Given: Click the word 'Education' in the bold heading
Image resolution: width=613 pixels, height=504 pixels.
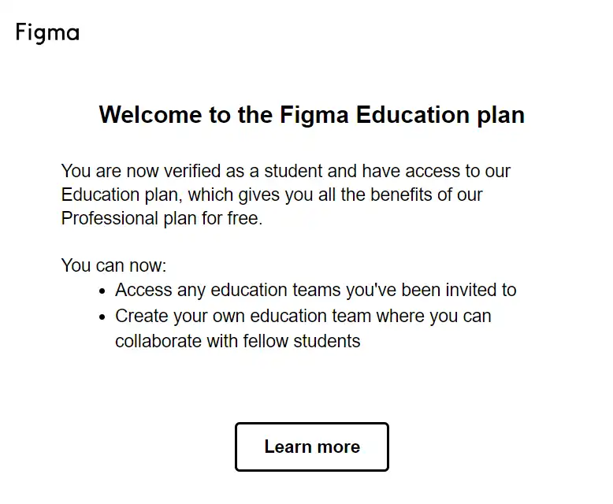Looking at the screenshot, I should [412, 114].
